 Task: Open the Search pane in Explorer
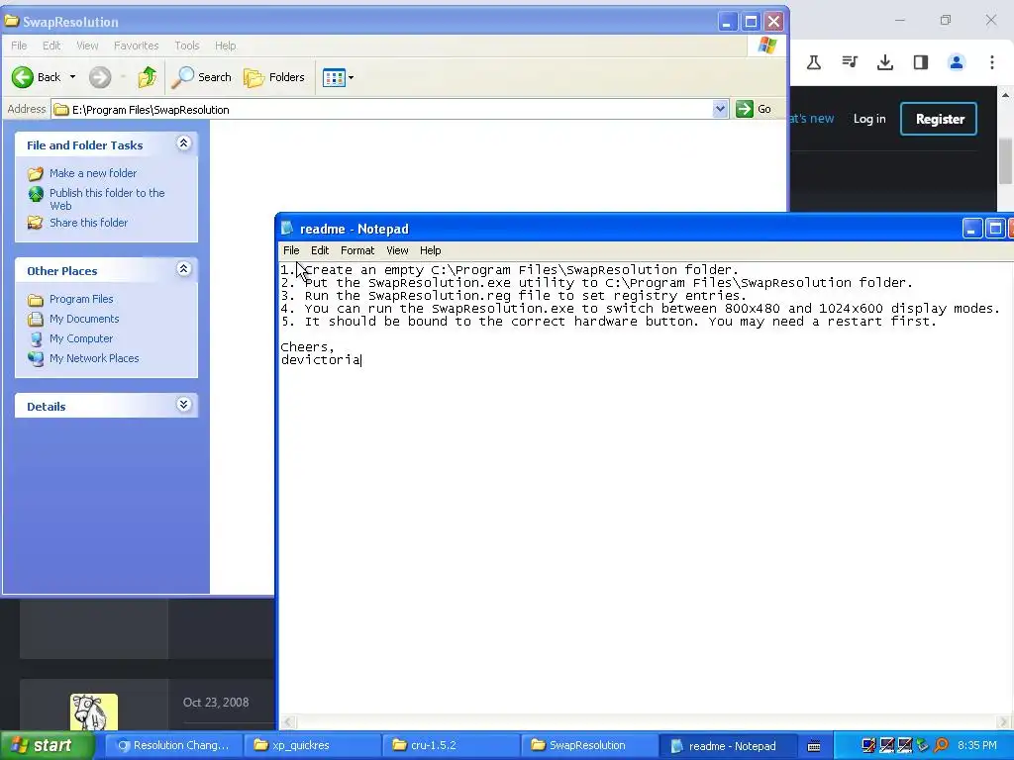[201, 77]
